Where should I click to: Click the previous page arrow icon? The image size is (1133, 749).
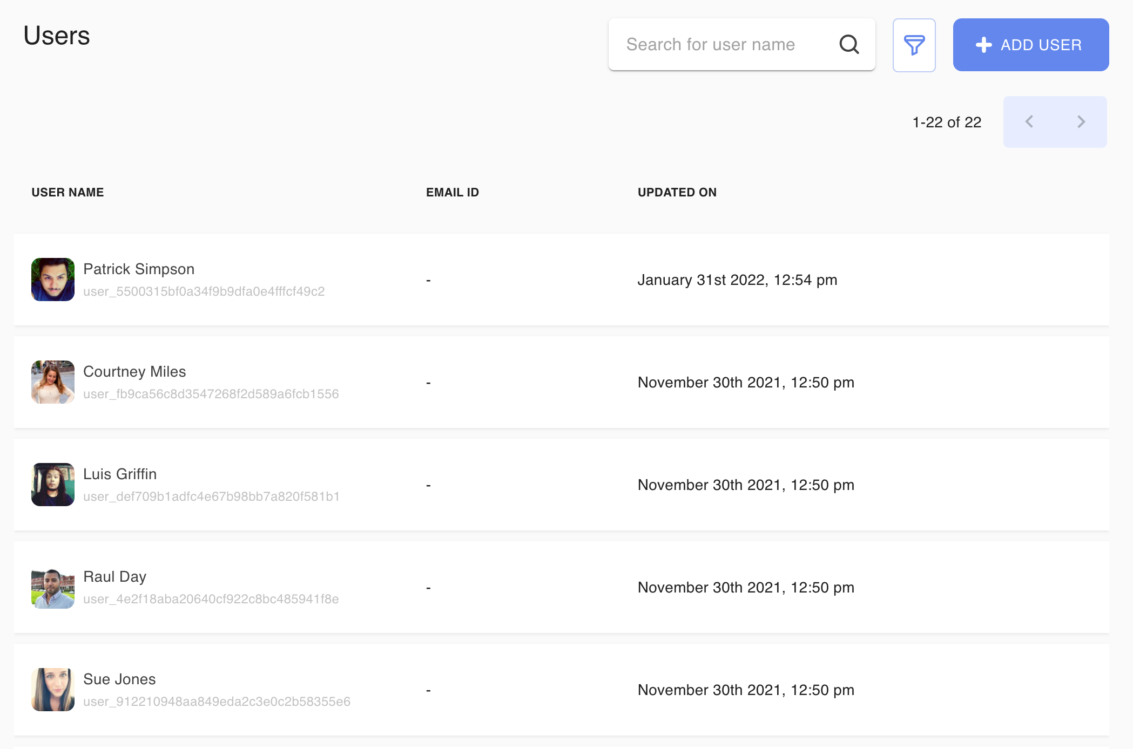click(1029, 121)
